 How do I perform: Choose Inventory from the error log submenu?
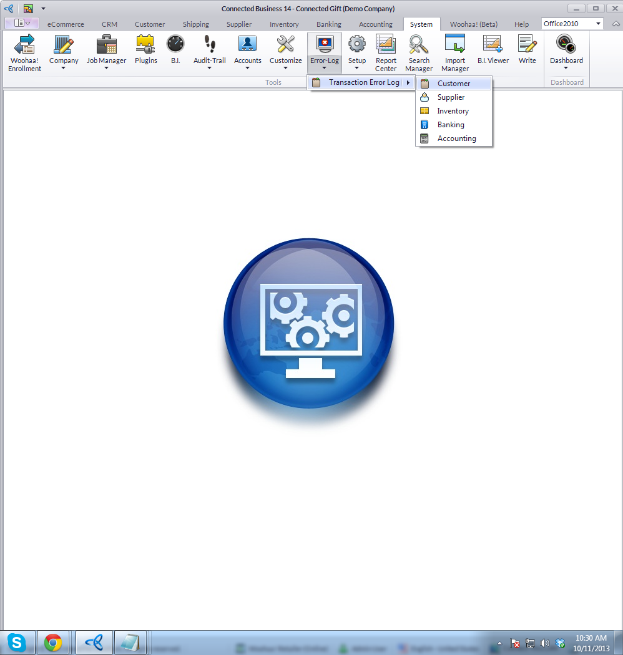(x=453, y=111)
